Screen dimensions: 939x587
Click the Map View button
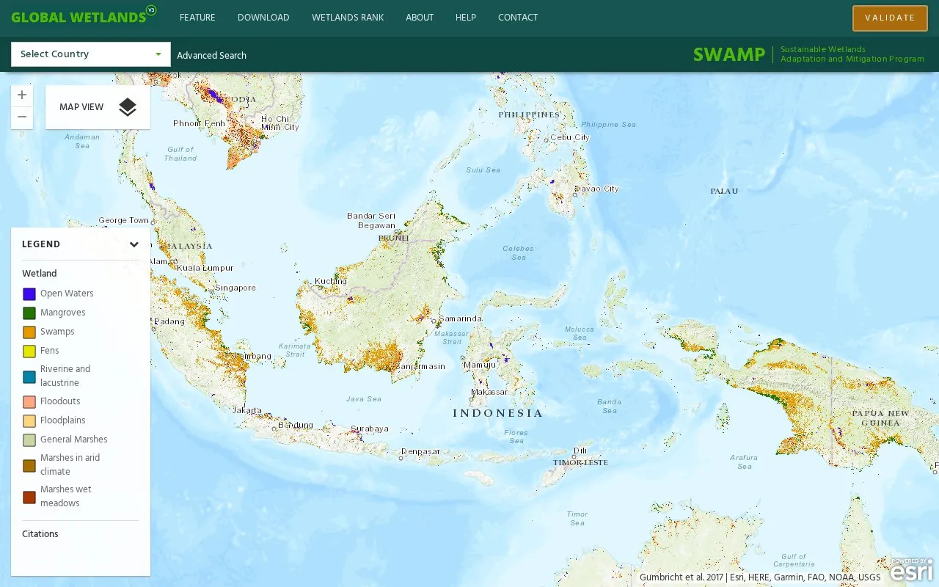coord(98,107)
